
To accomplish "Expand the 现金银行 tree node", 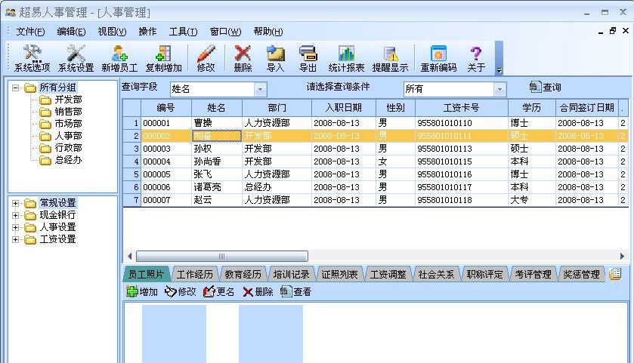I will [15, 215].
